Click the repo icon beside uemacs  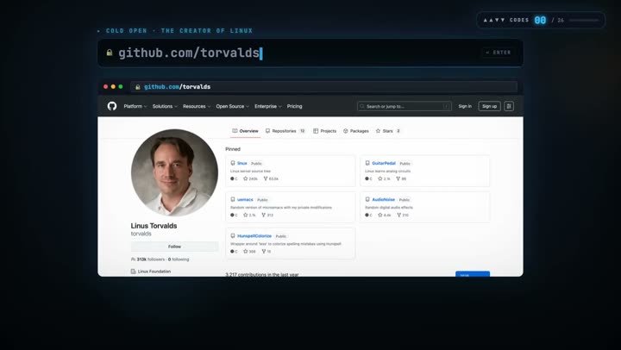tap(233, 199)
